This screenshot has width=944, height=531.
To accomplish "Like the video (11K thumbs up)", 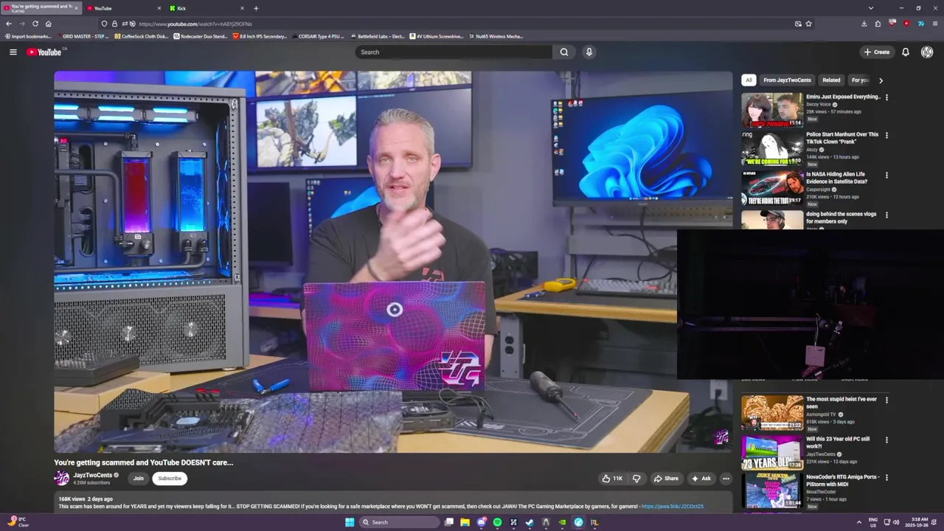I will coord(612,478).
